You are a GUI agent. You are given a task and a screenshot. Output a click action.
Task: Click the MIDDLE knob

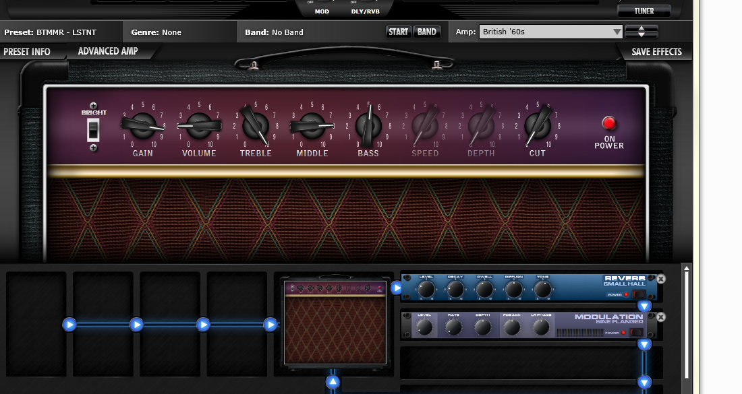(x=312, y=125)
